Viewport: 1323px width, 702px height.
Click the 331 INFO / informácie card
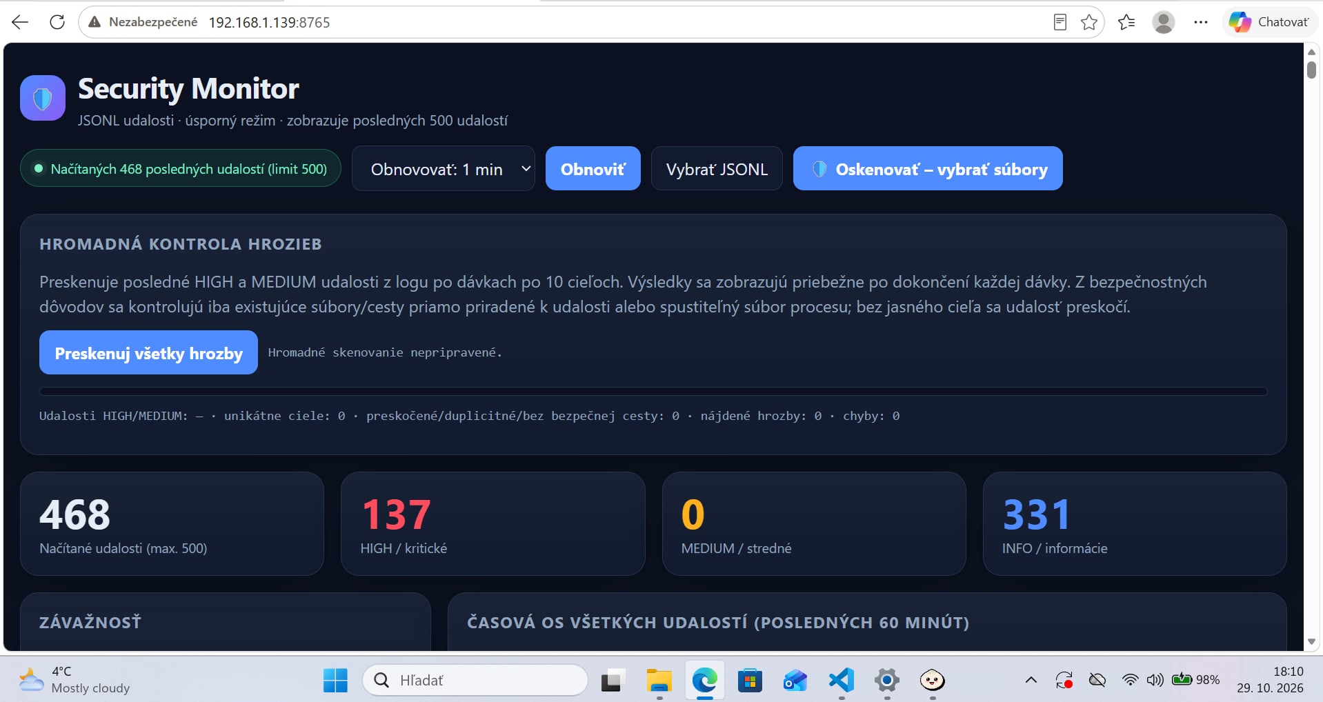pos(1135,523)
